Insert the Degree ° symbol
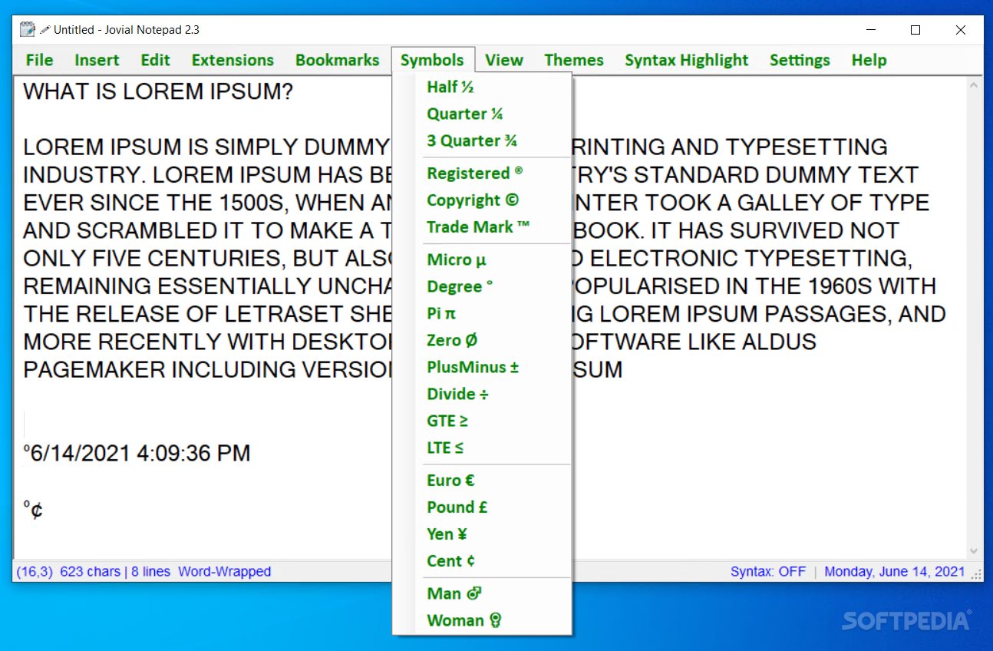993x651 pixels. [482, 286]
